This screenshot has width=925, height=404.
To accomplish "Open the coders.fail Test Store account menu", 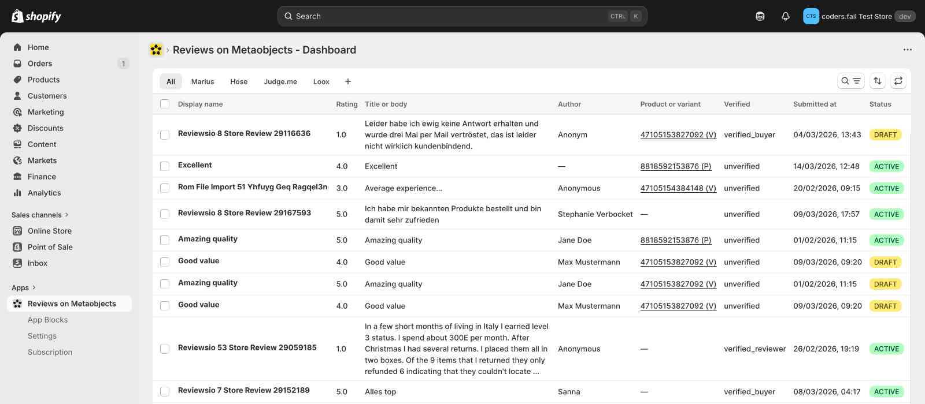I will tap(858, 16).
